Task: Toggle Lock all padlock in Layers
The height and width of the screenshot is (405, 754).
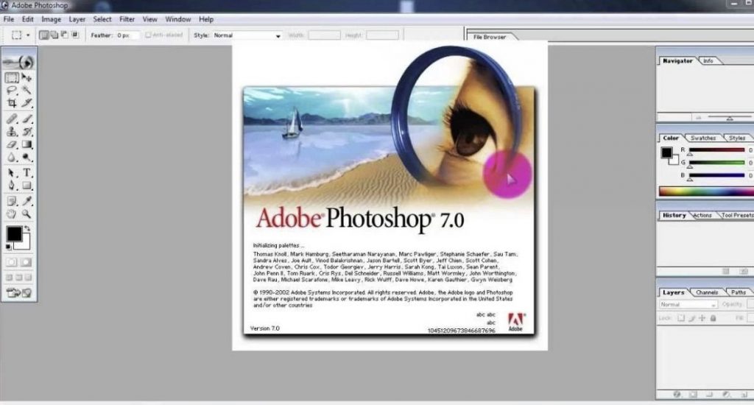Action: [x=713, y=318]
